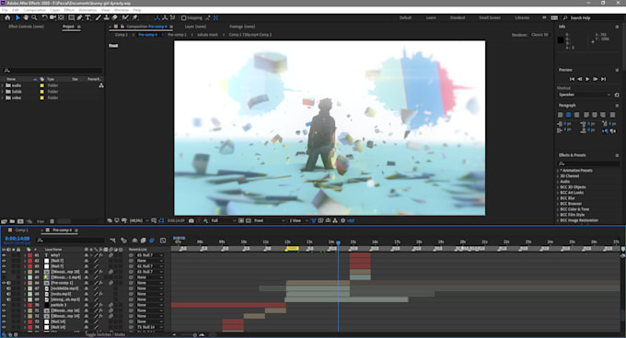Viewport: 626px width, 338px height.
Task: Select the Brush tool
Action: (x=99, y=17)
